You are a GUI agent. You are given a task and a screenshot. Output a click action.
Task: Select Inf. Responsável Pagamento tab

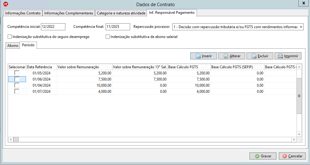tap(172, 13)
